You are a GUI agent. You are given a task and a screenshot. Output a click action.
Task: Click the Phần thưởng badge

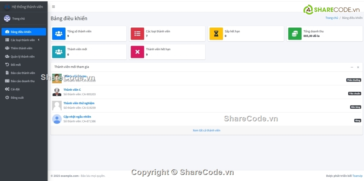[x=354, y=80]
